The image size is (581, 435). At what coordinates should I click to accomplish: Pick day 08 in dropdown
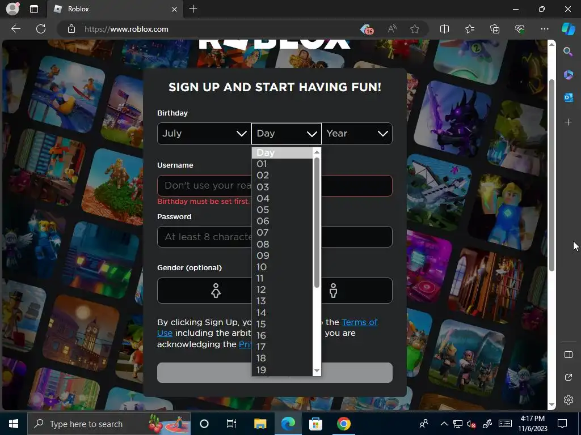click(282, 244)
